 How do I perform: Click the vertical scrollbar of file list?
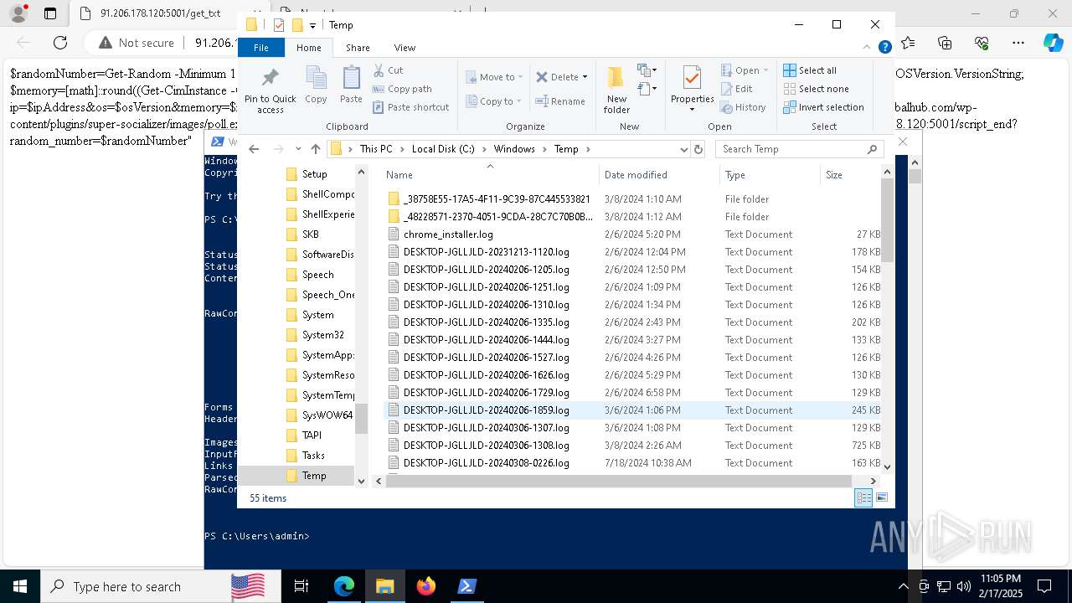(887, 220)
